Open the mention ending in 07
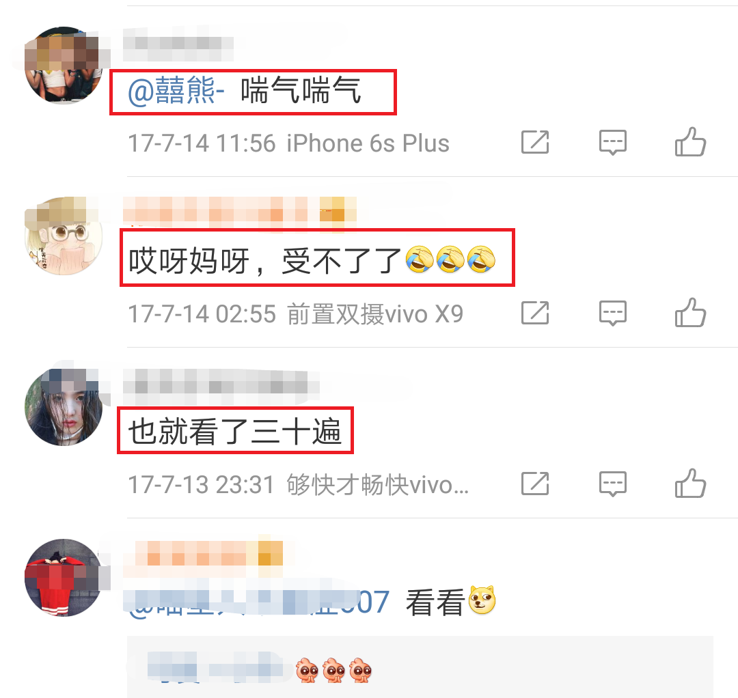Screen dimensions: 738x698 click(258, 602)
